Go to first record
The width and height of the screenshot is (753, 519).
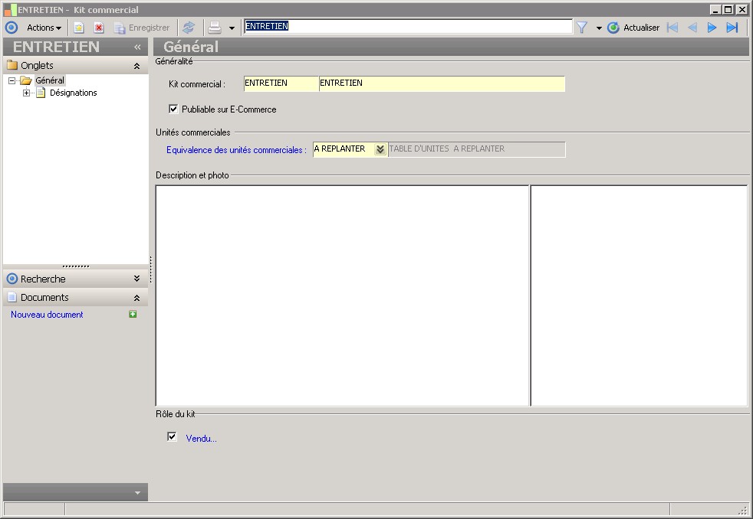click(x=672, y=28)
